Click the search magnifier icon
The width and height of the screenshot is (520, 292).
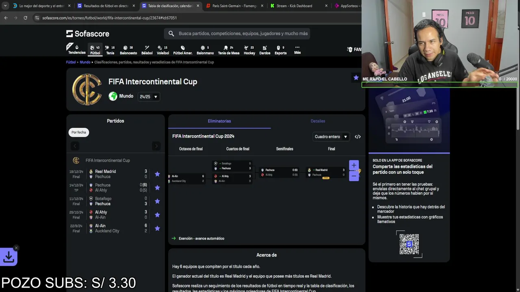click(171, 34)
